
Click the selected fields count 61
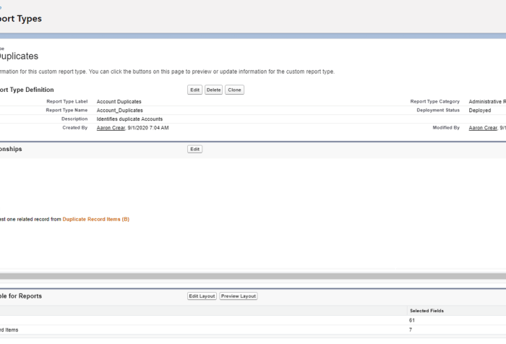pyautogui.click(x=413, y=320)
